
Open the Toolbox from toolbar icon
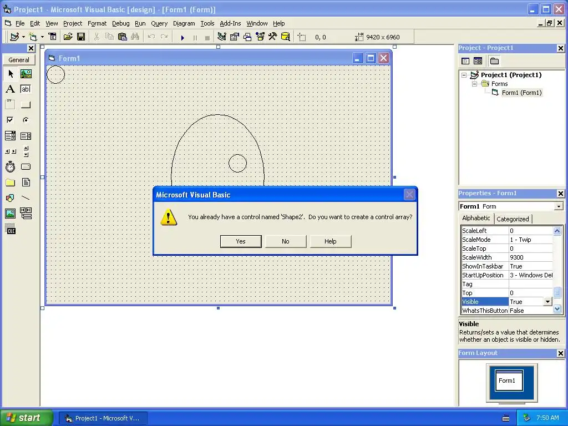[x=273, y=37]
